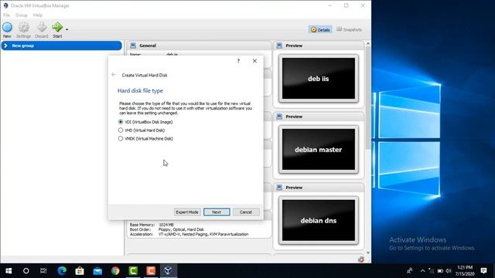Image resolution: width=495 pixels, height=278 pixels.
Task: Click the battery tray icon
Action: [440, 271]
